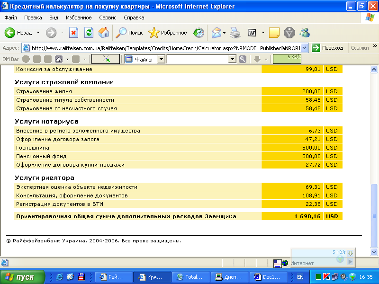379x284 pixels.
Task: Open the Вид menu
Action: [x=54, y=18]
